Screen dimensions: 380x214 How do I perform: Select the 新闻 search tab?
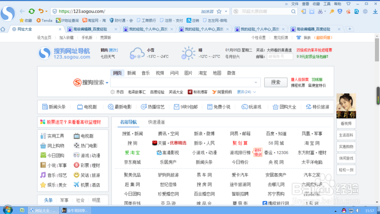(x=131, y=73)
